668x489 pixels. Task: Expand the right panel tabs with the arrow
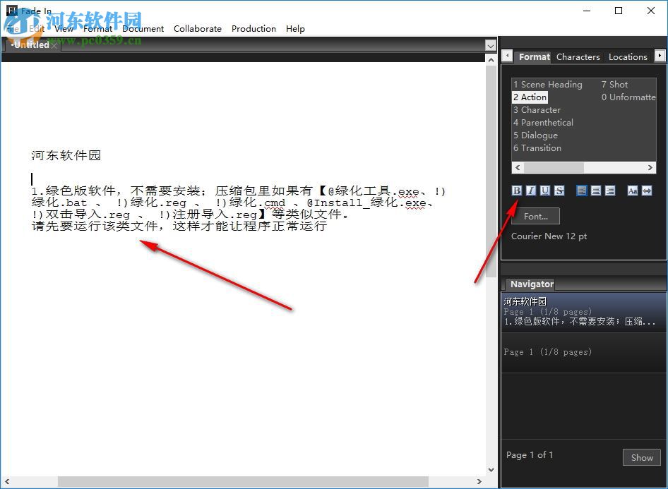(660, 56)
